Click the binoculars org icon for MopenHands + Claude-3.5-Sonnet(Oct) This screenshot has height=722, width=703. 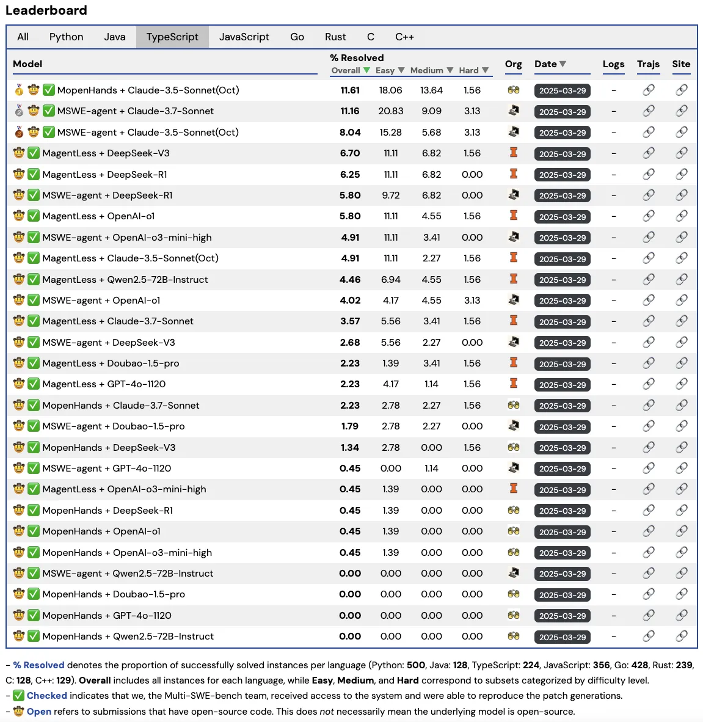pos(513,90)
